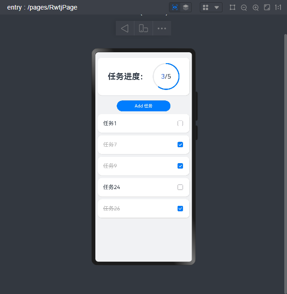
Task: Click the 任务26 strikethrough label
Action: 112,209
